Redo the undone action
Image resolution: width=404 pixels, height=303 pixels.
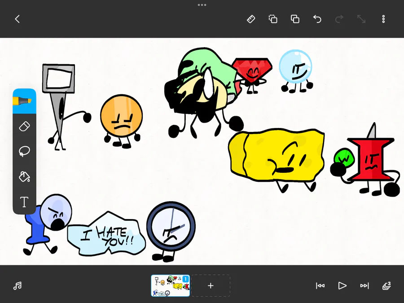(x=339, y=19)
